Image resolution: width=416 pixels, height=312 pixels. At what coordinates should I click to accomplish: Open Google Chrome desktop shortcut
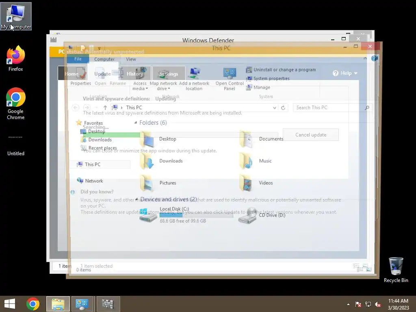(x=16, y=104)
